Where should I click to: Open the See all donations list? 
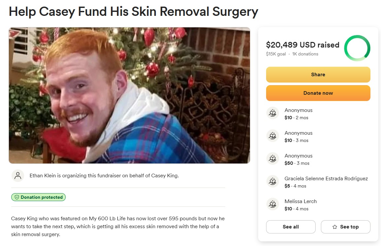coord(291,227)
